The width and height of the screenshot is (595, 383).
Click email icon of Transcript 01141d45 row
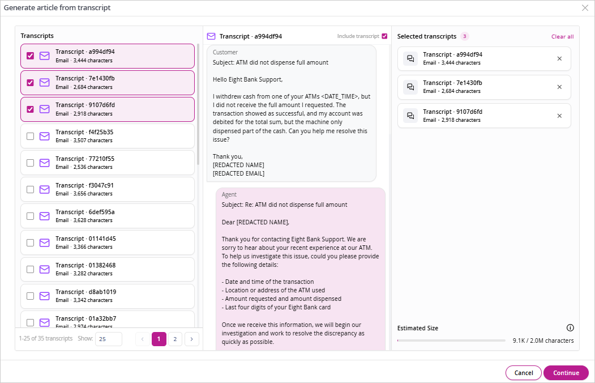[x=44, y=242]
